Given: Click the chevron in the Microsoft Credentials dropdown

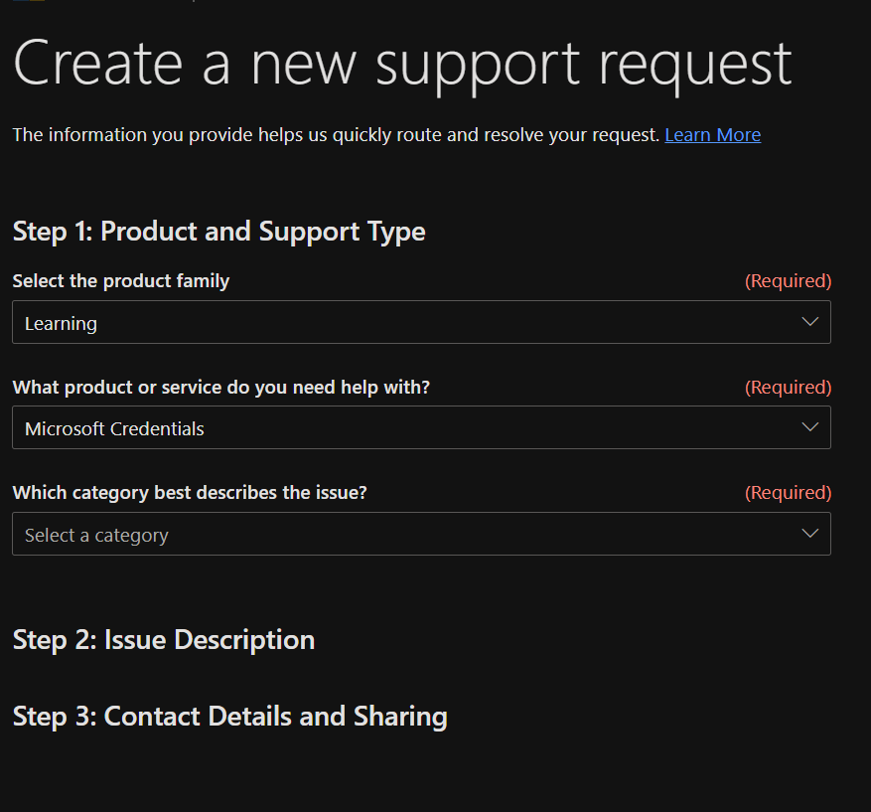Looking at the screenshot, I should coord(809,426).
